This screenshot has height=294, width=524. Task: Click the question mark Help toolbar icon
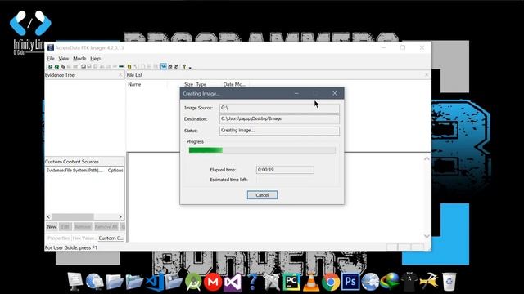click(184, 67)
